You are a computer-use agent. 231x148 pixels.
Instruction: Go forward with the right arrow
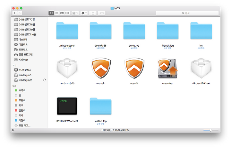(20, 13)
